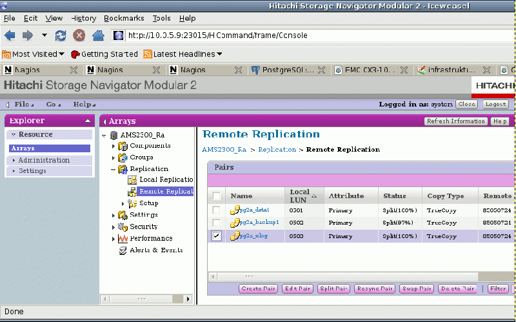Viewport: 516px width, 322px height.
Task: Expand the Components tree node
Action: [x=114, y=146]
